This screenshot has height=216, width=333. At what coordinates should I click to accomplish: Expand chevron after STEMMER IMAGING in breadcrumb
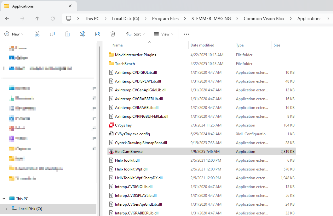coord(237,19)
